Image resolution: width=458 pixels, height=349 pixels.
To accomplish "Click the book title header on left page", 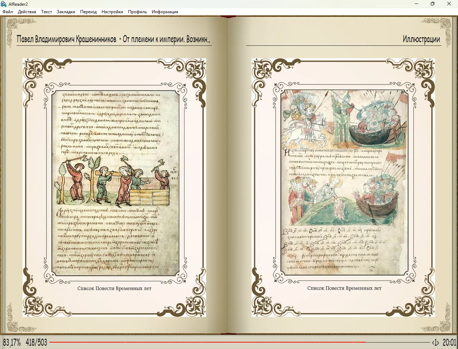I will tap(113, 39).
